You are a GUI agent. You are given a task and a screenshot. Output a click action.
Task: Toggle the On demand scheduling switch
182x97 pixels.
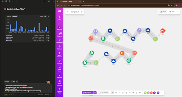click(x=100, y=93)
